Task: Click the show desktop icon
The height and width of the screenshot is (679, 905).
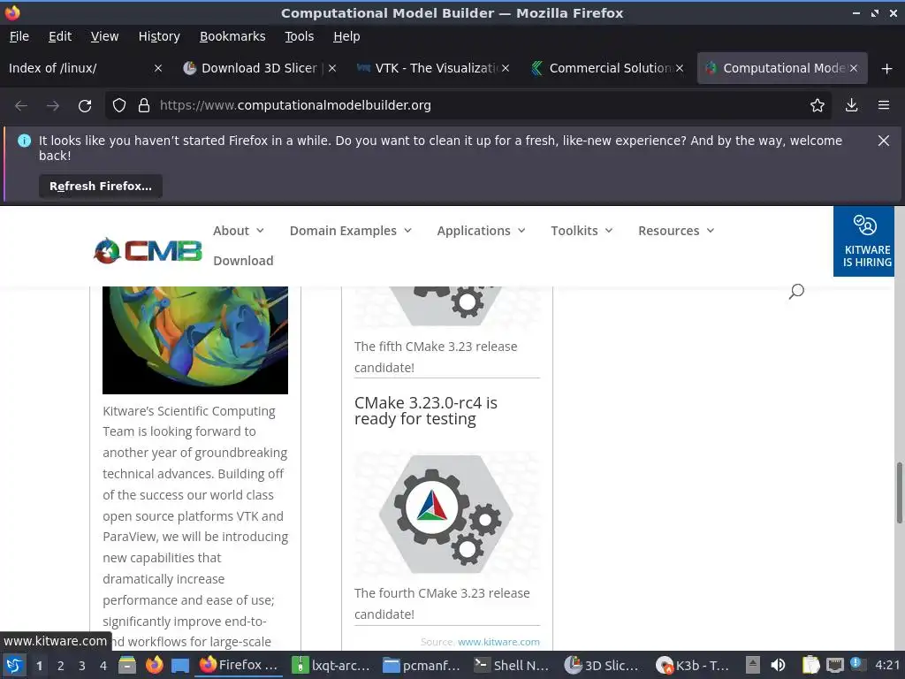Action: (x=179, y=666)
